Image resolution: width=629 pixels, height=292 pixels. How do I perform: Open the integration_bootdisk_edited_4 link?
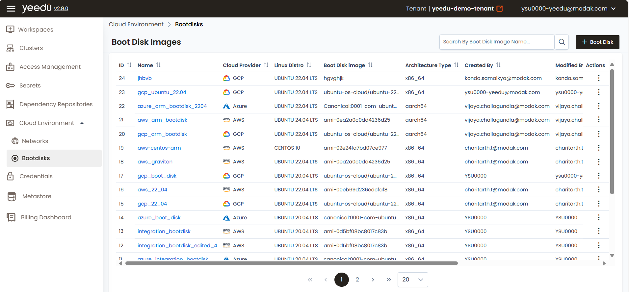coord(177,246)
